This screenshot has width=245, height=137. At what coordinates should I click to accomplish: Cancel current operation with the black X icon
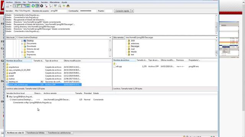coord(42,6)
